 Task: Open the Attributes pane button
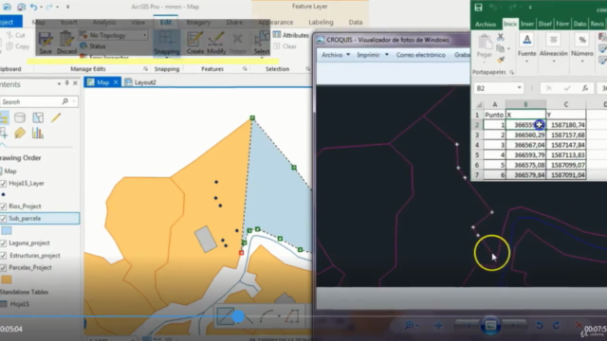click(291, 35)
